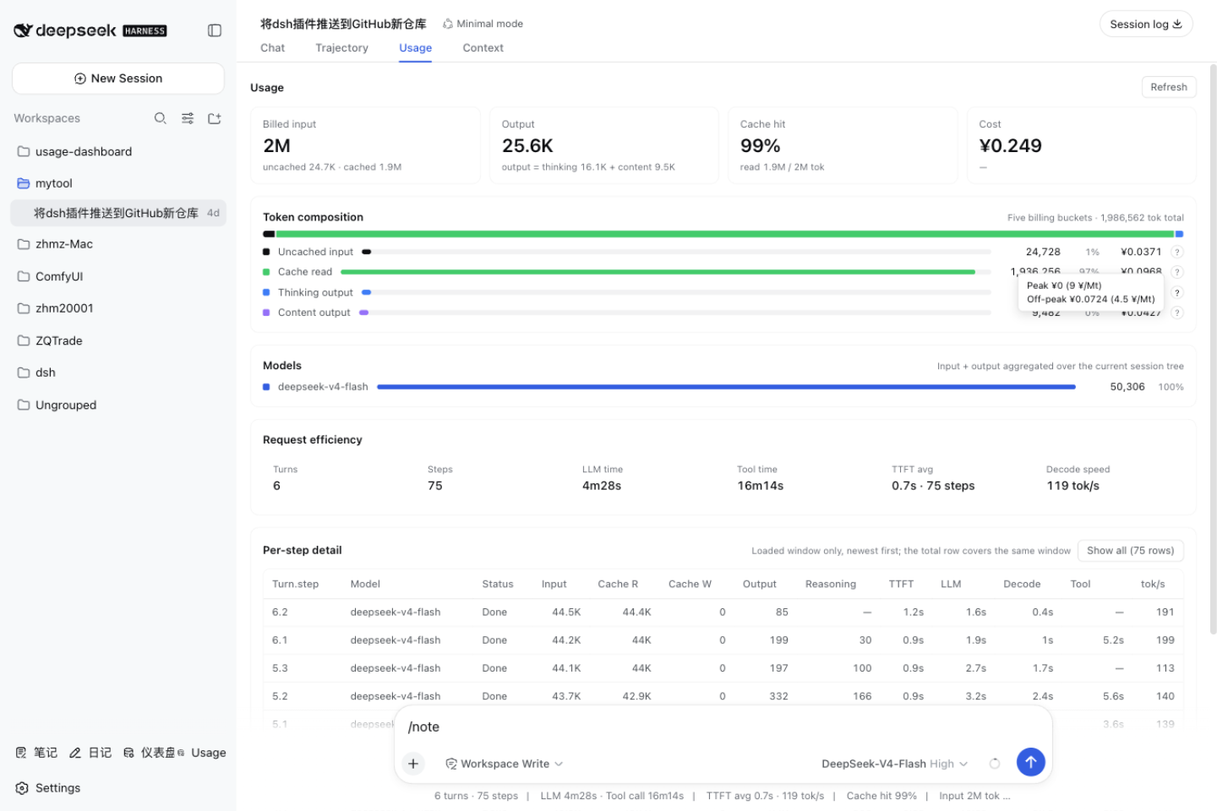This screenshot has width=1217, height=811.
Task: Click the help icon for Thinking output
Action: [x=1177, y=292]
